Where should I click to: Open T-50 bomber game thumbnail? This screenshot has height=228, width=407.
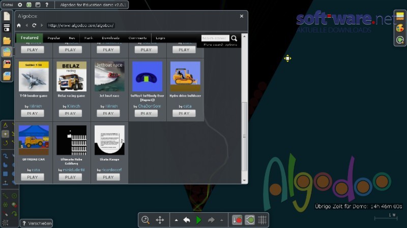click(34, 76)
